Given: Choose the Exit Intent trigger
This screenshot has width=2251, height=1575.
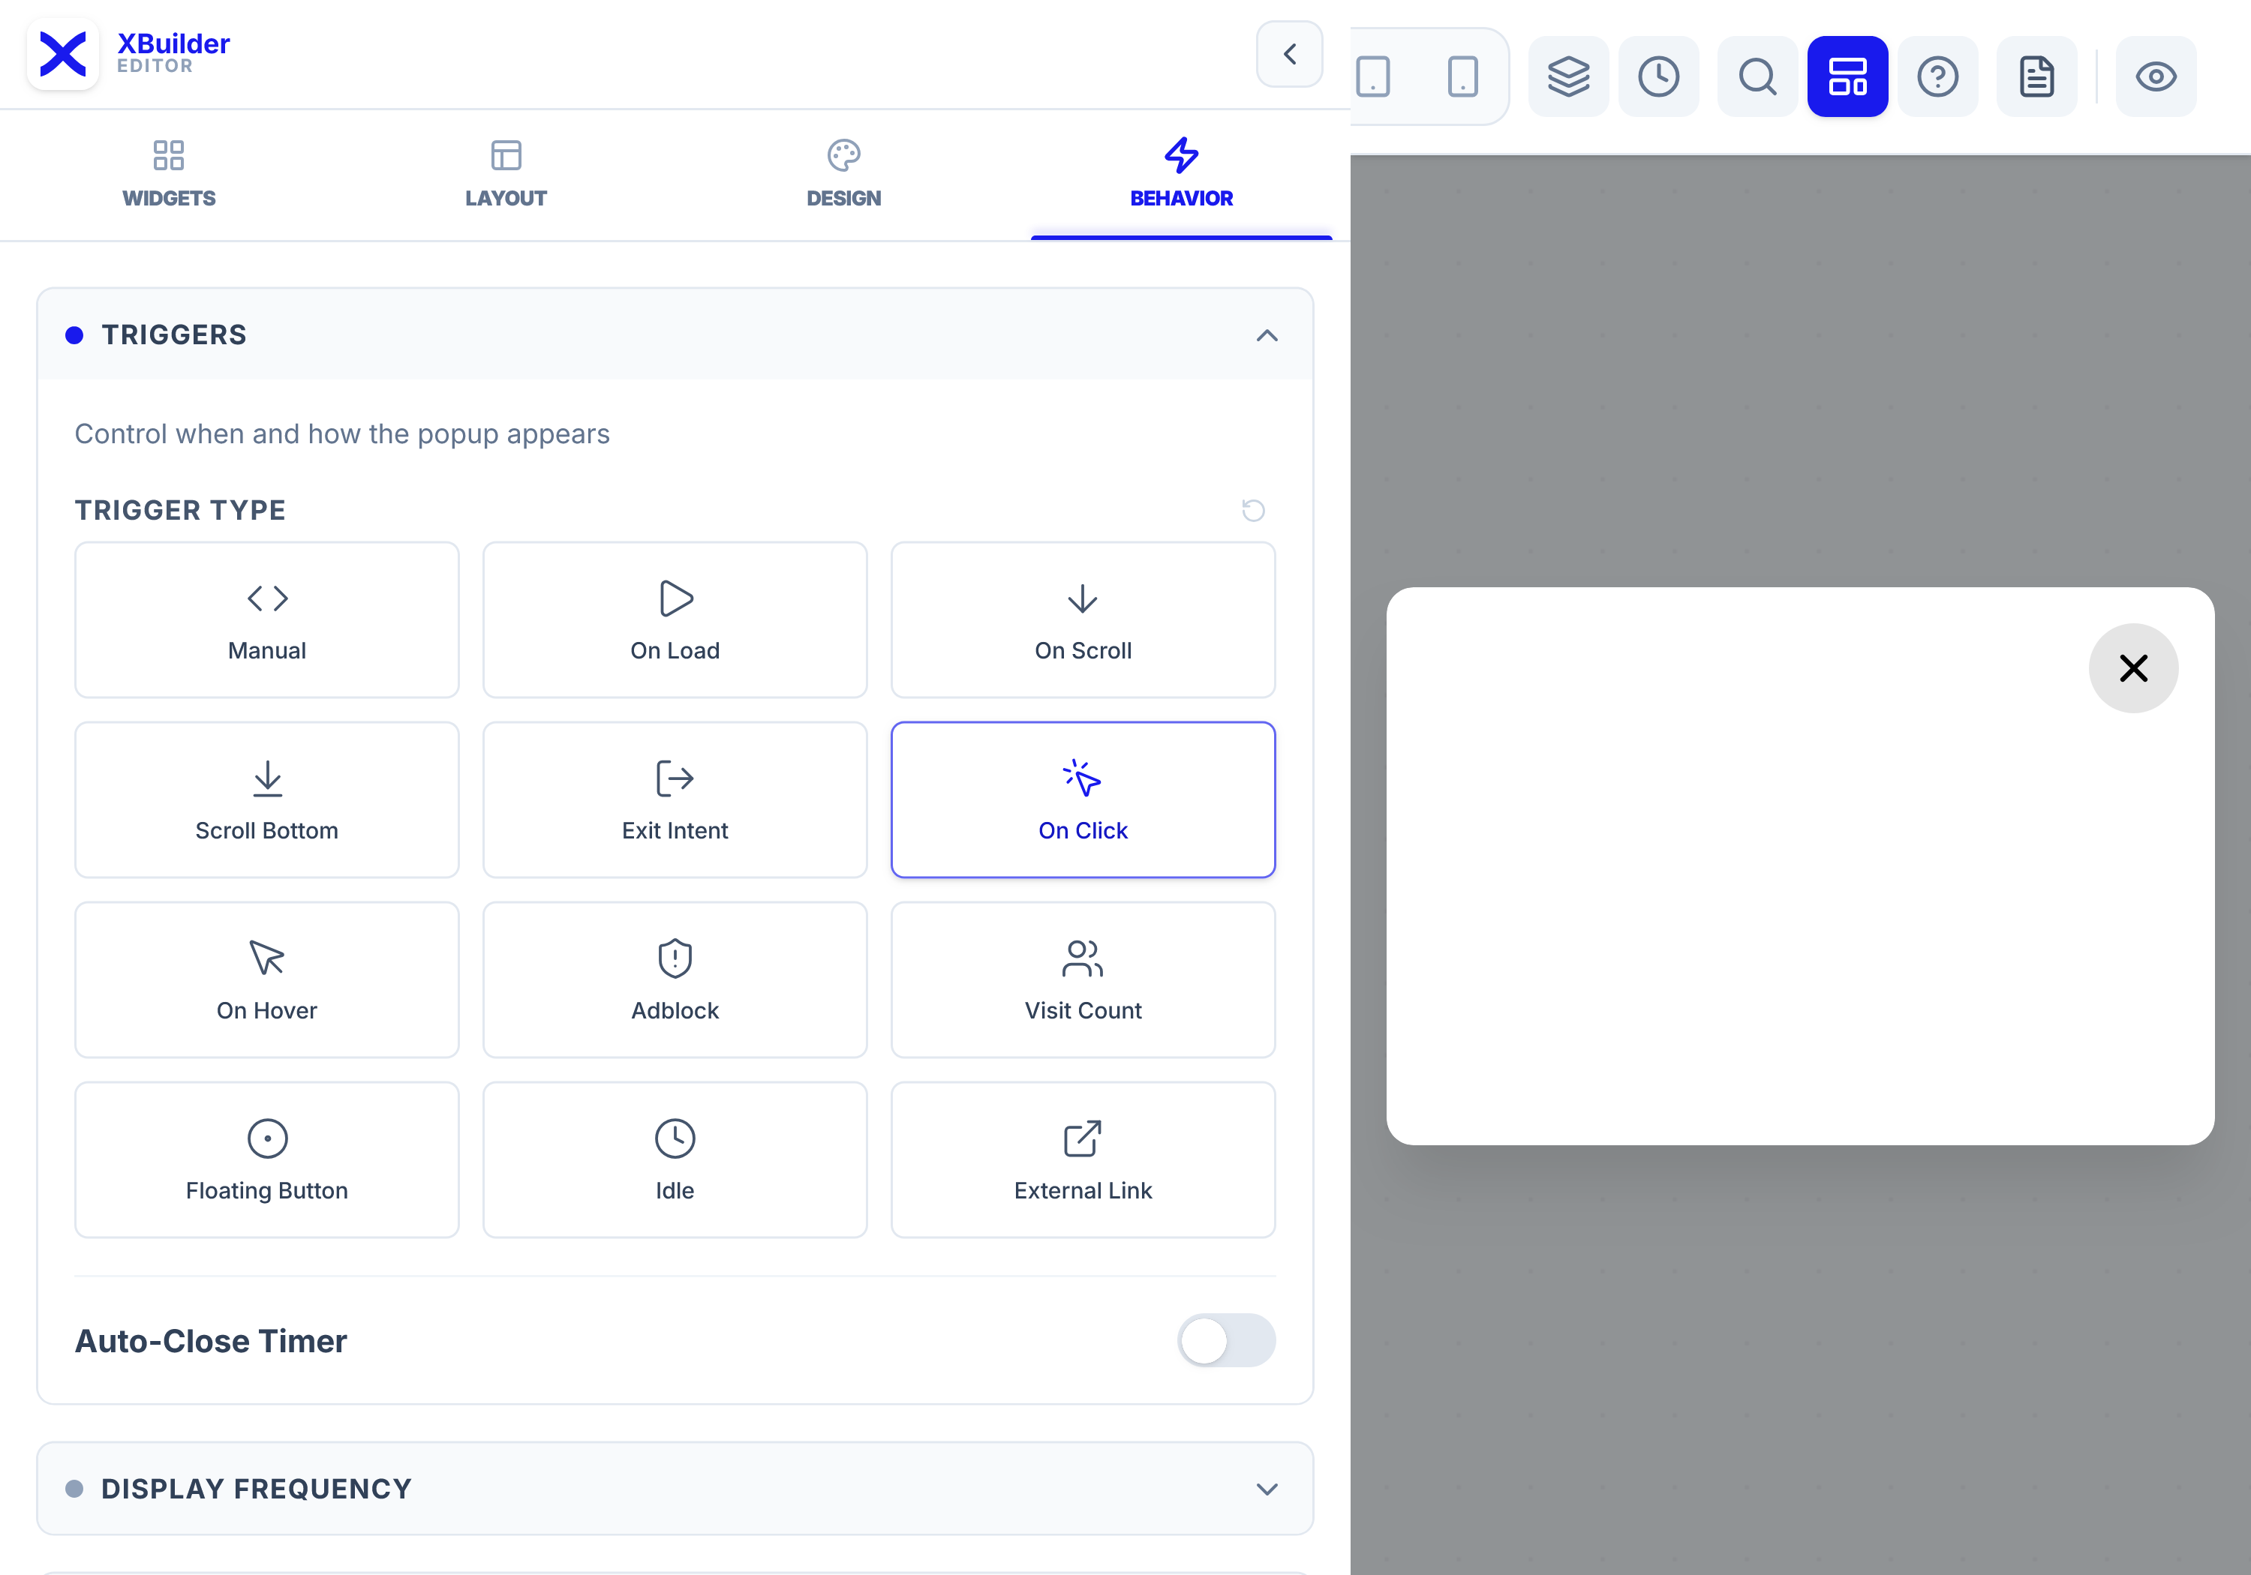Looking at the screenshot, I should click(675, 799).
